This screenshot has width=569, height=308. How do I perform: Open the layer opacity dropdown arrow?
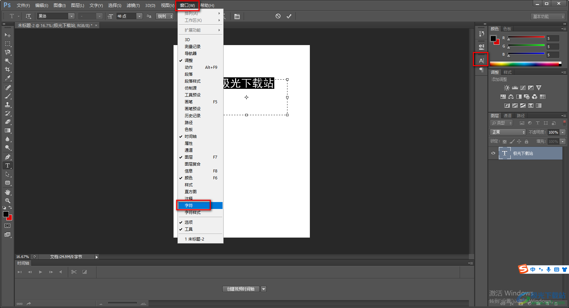pos(563,132)
